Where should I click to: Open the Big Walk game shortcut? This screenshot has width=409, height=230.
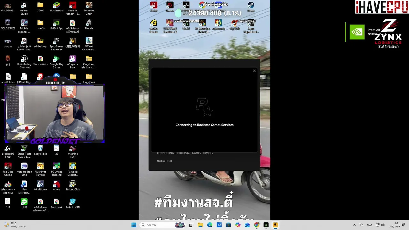(x=235, y=25)
